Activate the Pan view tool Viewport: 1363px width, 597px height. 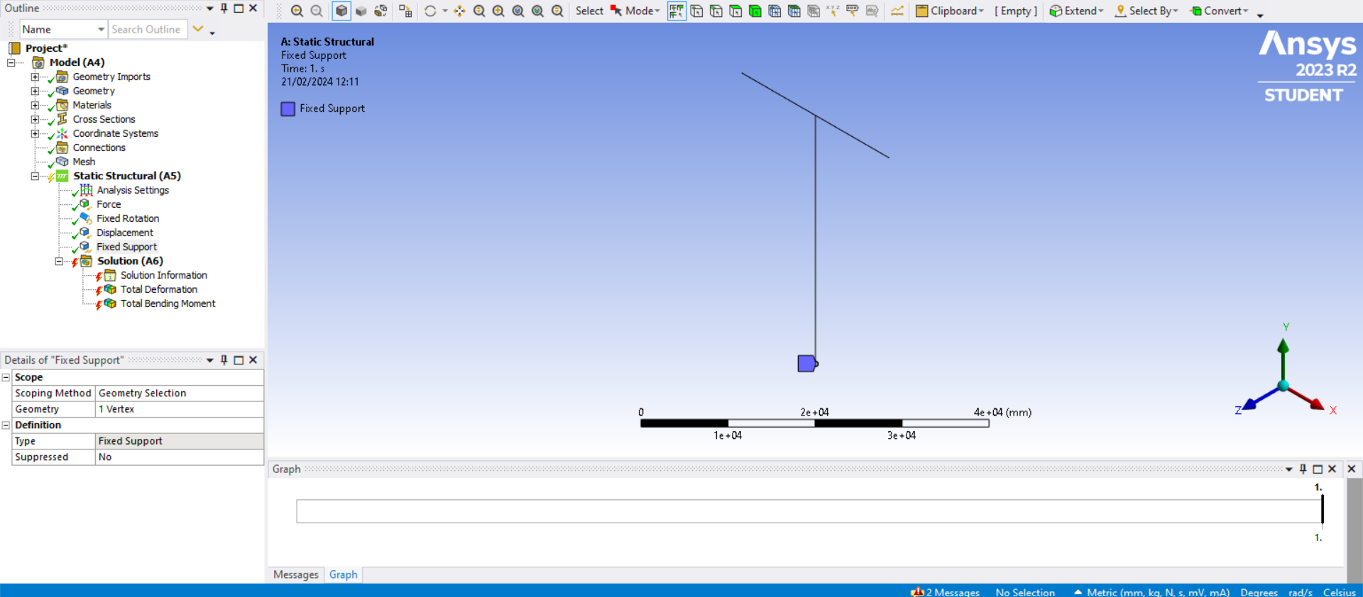pos(460,11)
